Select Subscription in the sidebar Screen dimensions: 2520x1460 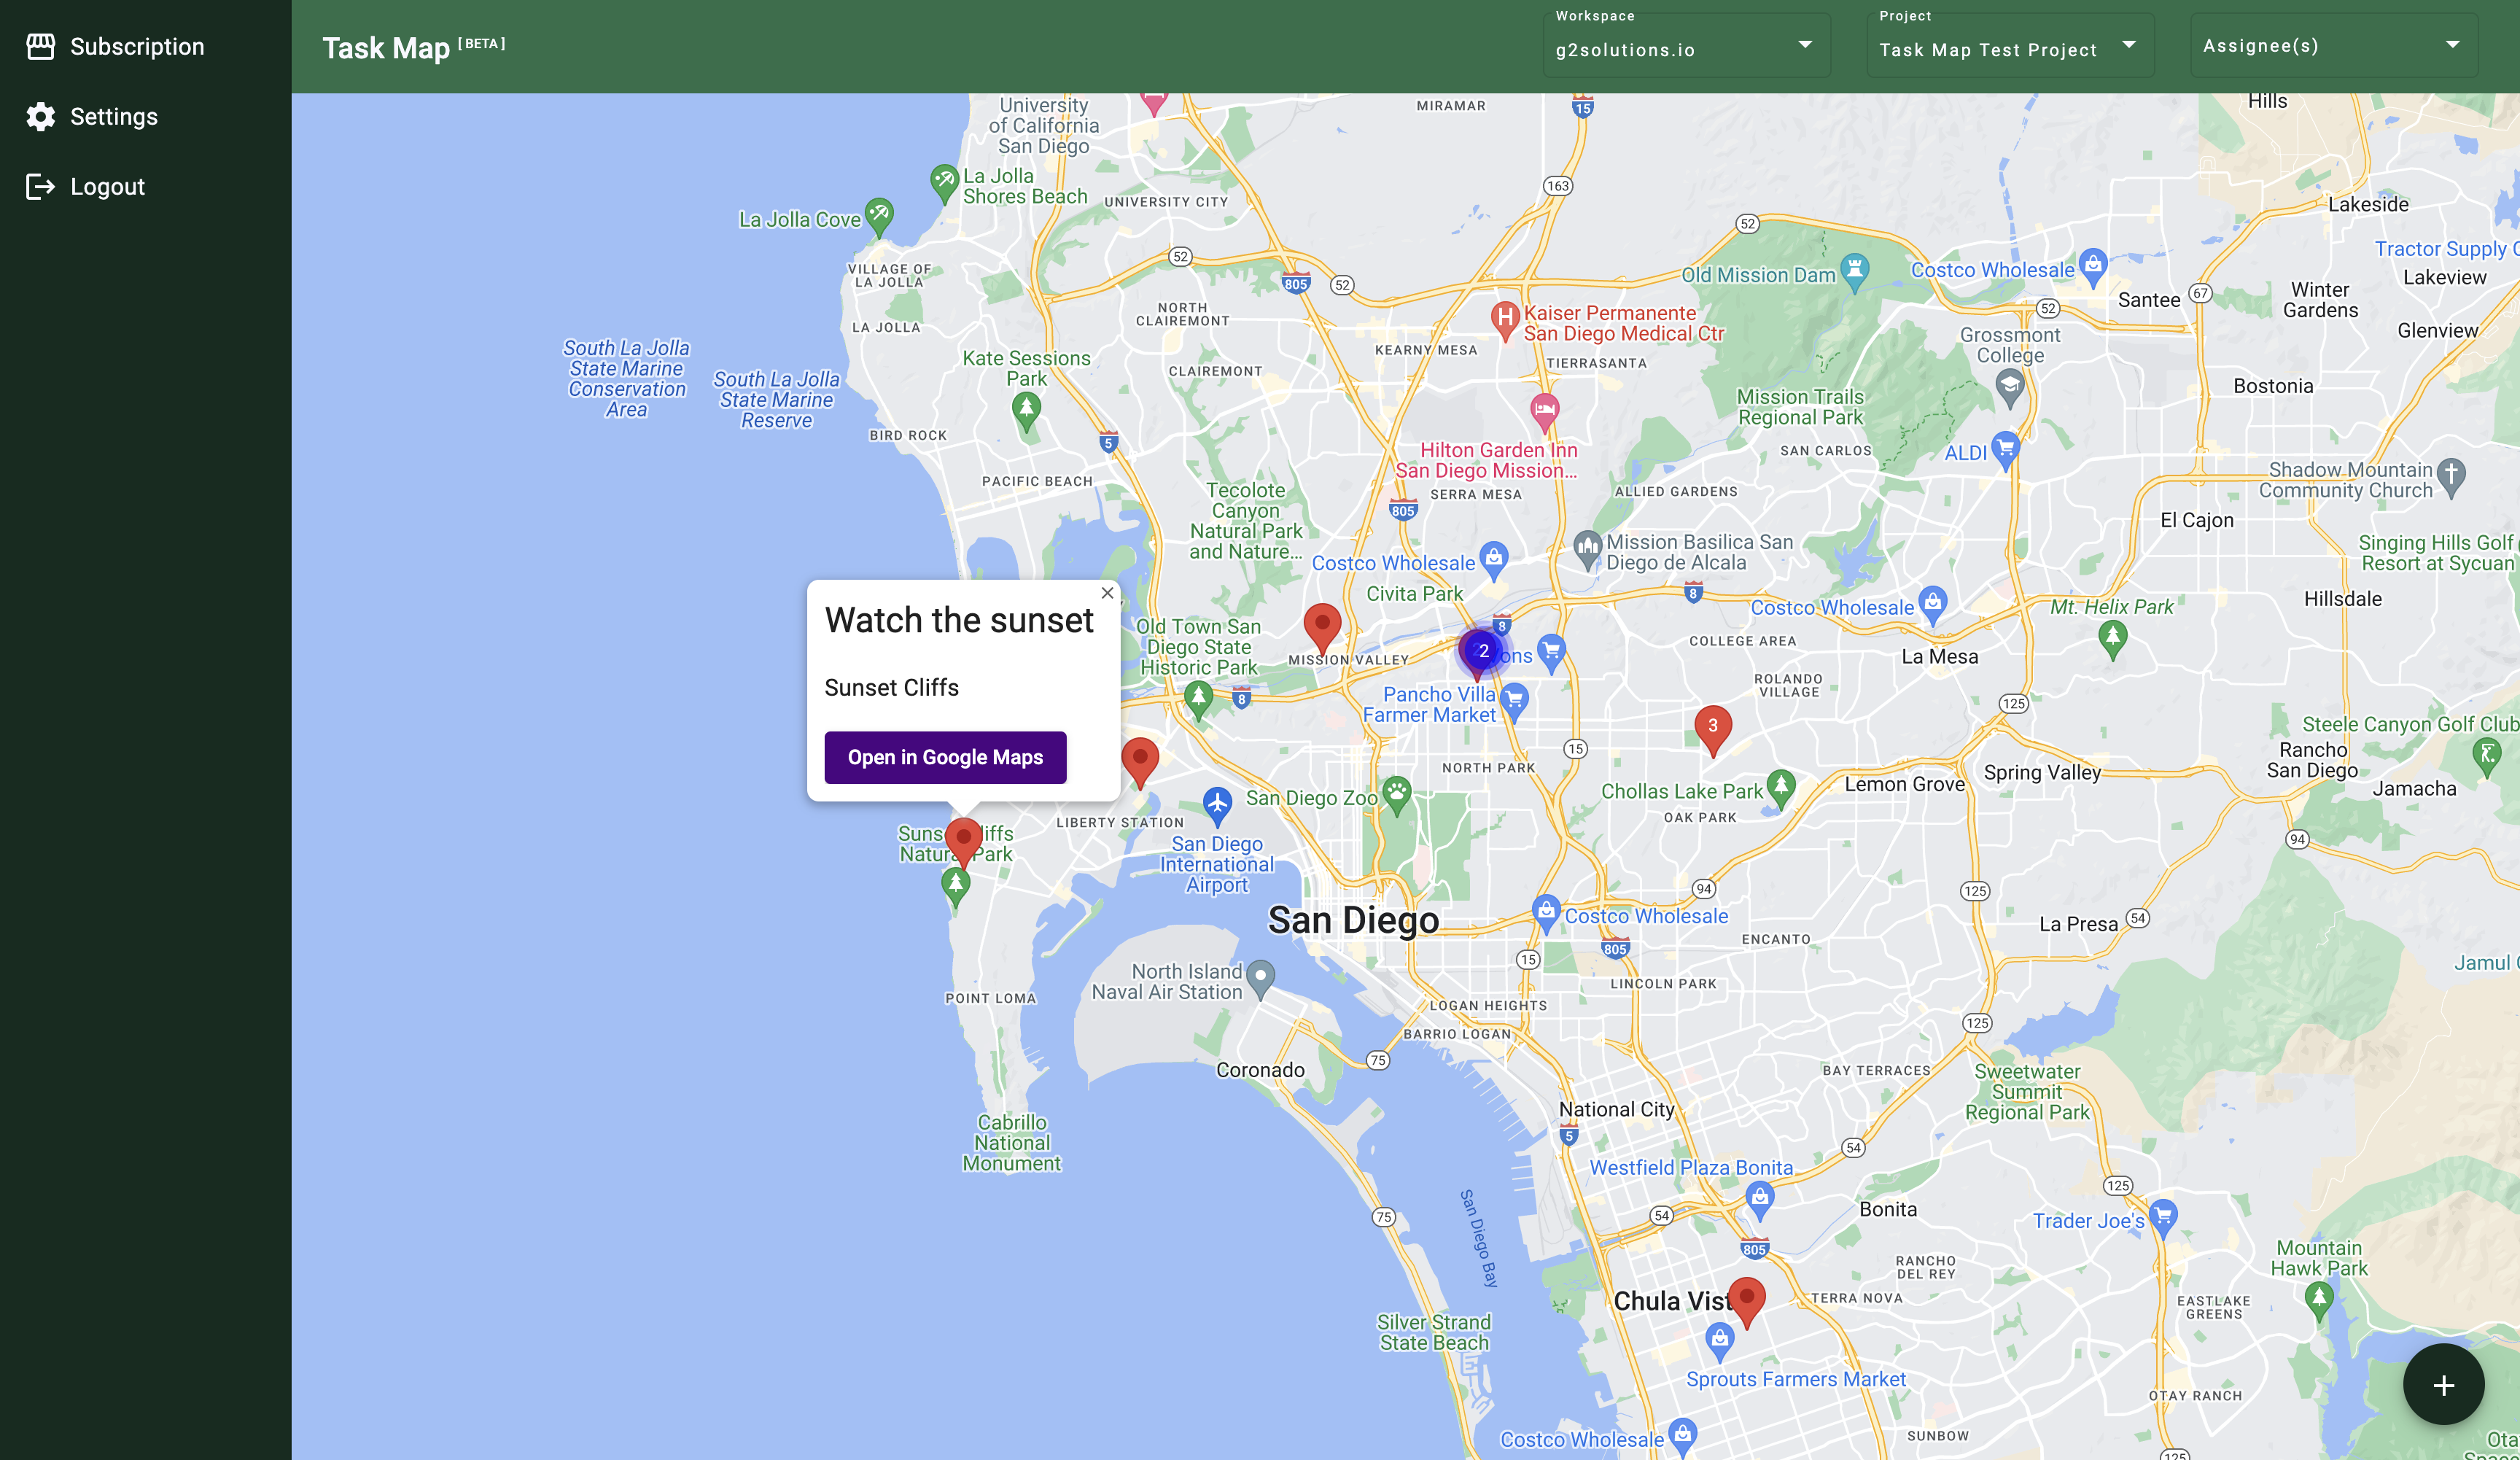click(x=136, y=45)
